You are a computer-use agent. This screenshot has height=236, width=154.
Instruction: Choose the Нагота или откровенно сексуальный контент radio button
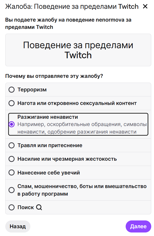[12, 103]
